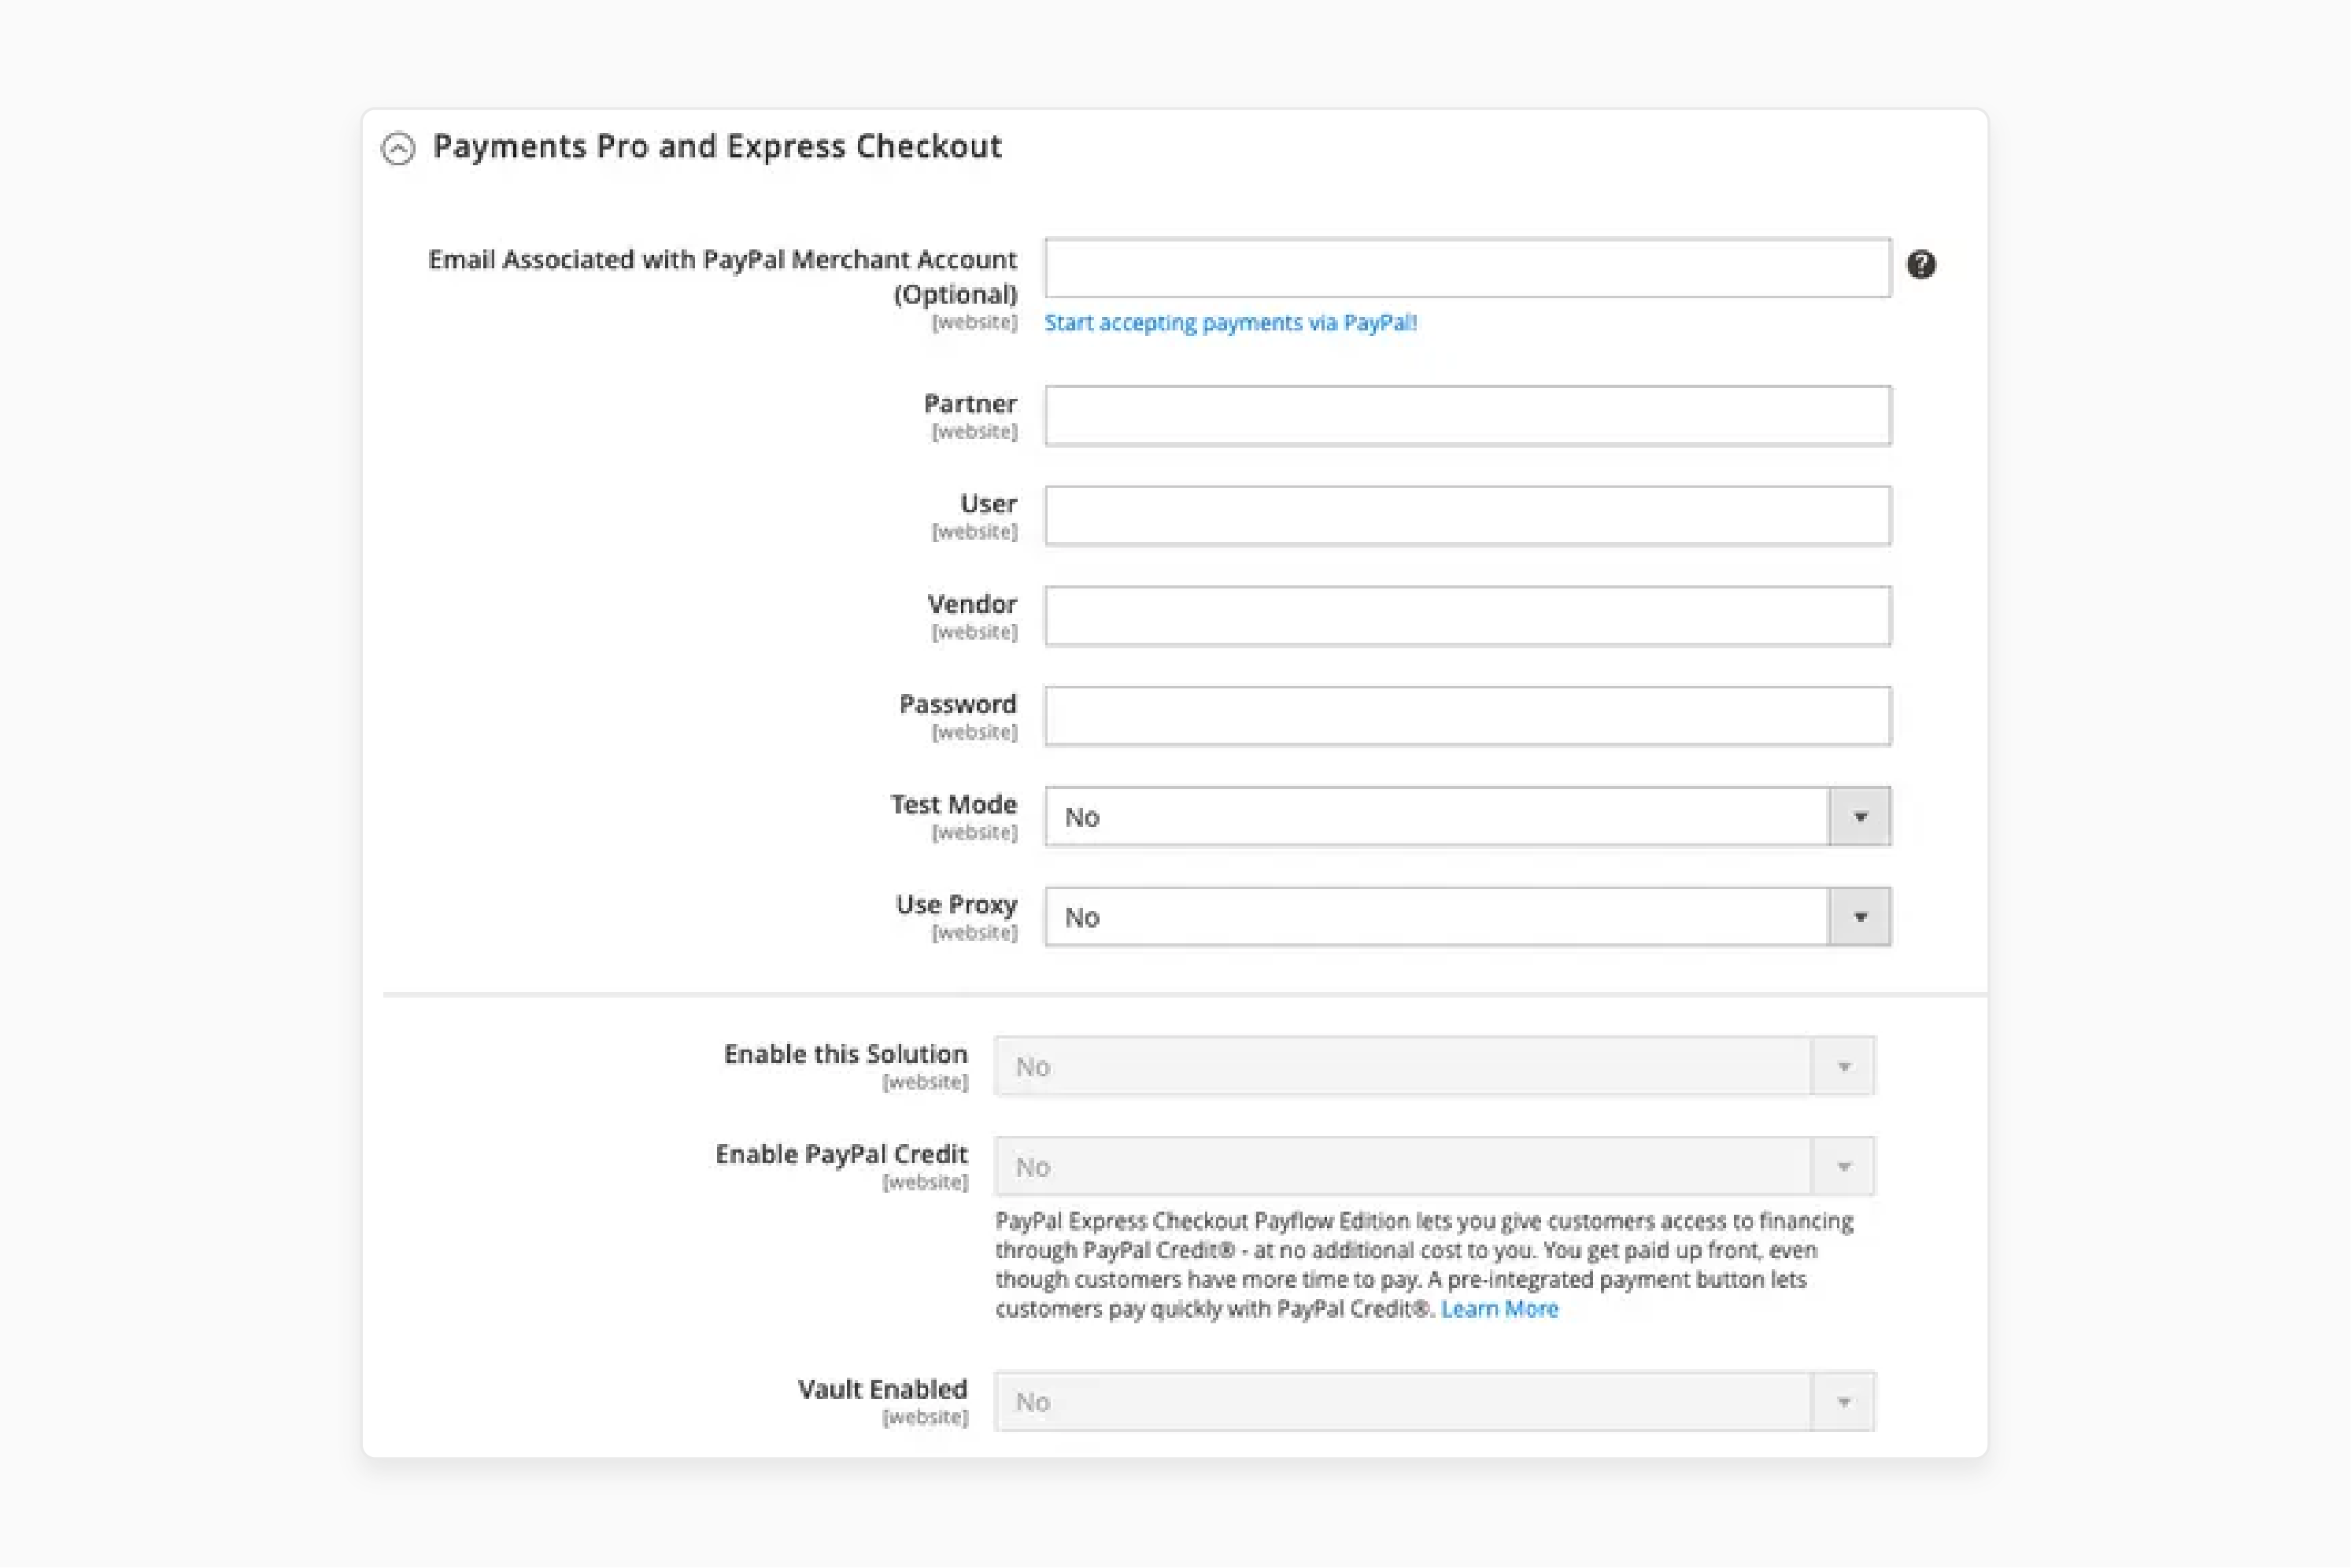This screenshot has width=2351, height=1568.
Task: Click the Email Associated with PayPal Merchant Account label
Action: pyautogui.click(x=723, y=277)
